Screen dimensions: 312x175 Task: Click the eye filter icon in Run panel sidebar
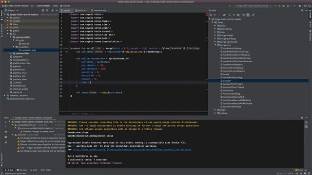(5, 132)
